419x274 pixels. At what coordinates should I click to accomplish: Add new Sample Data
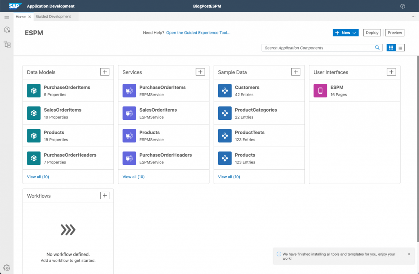[295, 72]
